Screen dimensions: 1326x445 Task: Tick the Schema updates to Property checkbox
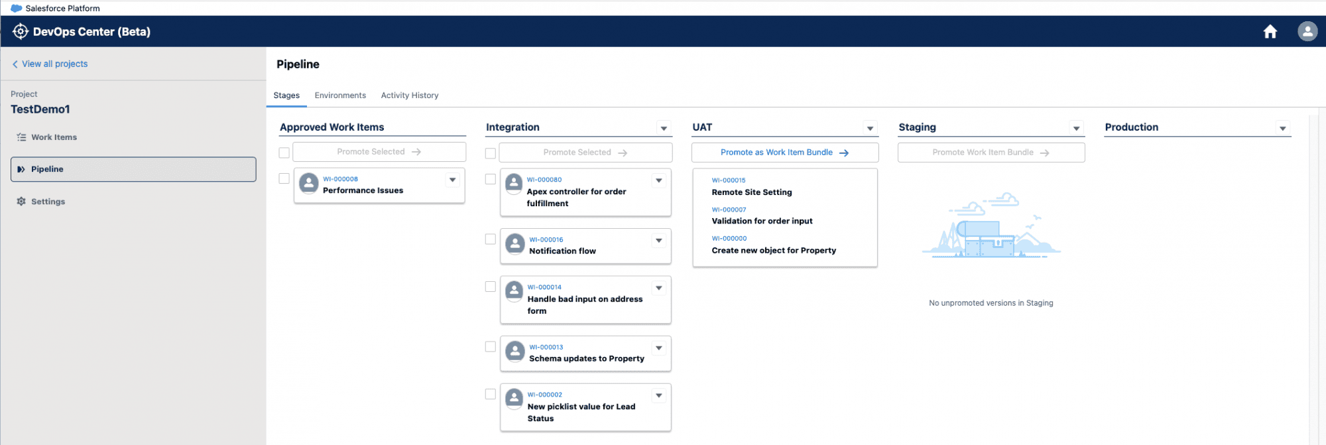pos(491,346)
